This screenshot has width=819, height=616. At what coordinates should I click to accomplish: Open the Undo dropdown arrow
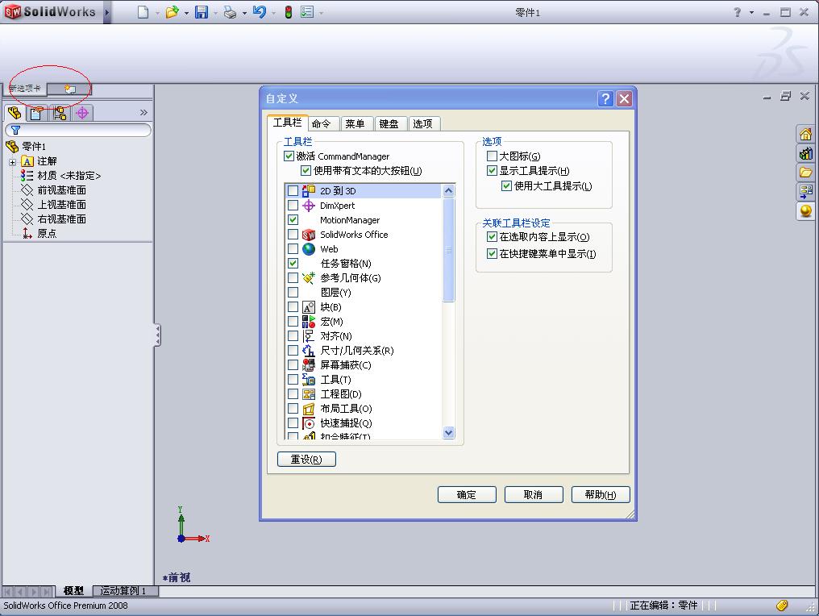click(x=274, y=13)
